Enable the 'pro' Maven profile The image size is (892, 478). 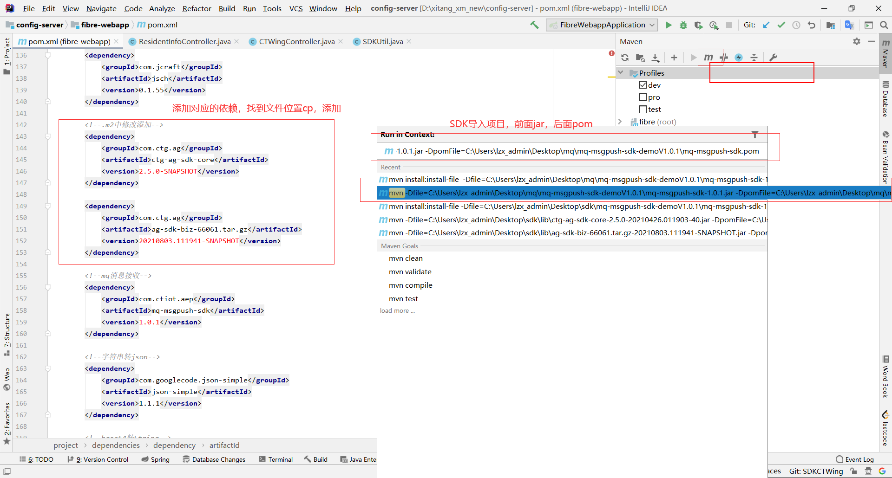coord(643,97)
